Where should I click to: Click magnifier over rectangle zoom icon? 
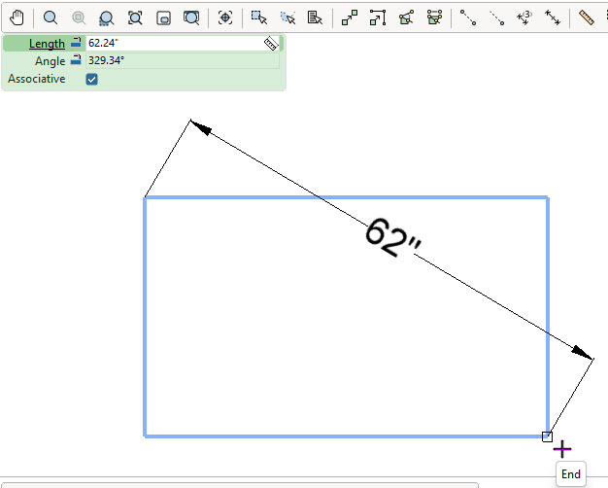(191, 17)
